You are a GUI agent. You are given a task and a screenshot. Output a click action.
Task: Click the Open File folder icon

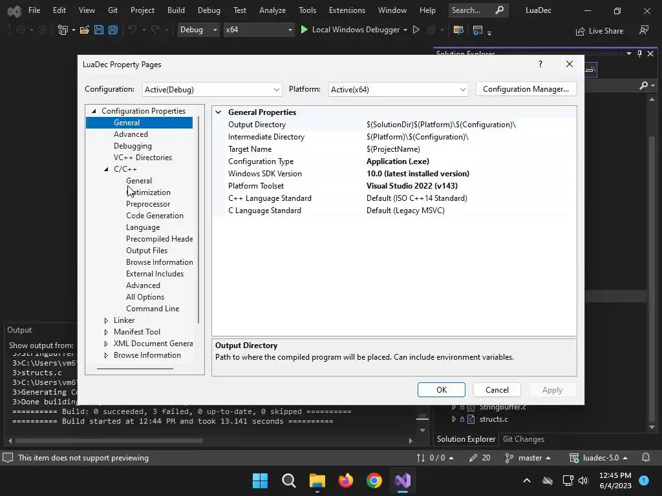coord(85,30)
